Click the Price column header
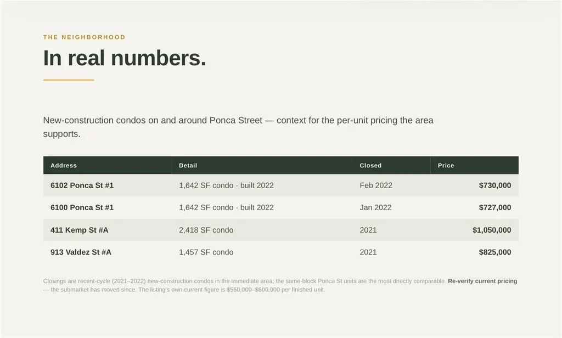 pos(446,166)
